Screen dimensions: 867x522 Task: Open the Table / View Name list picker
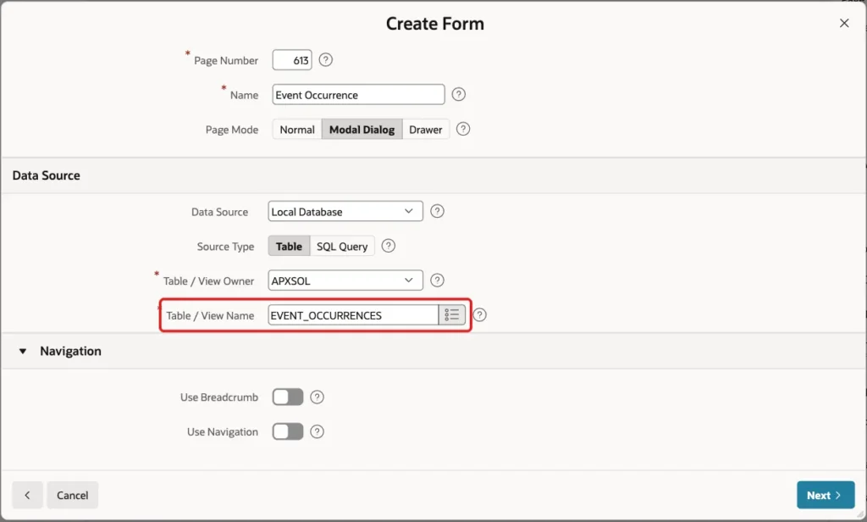click(x=452, y=315)
